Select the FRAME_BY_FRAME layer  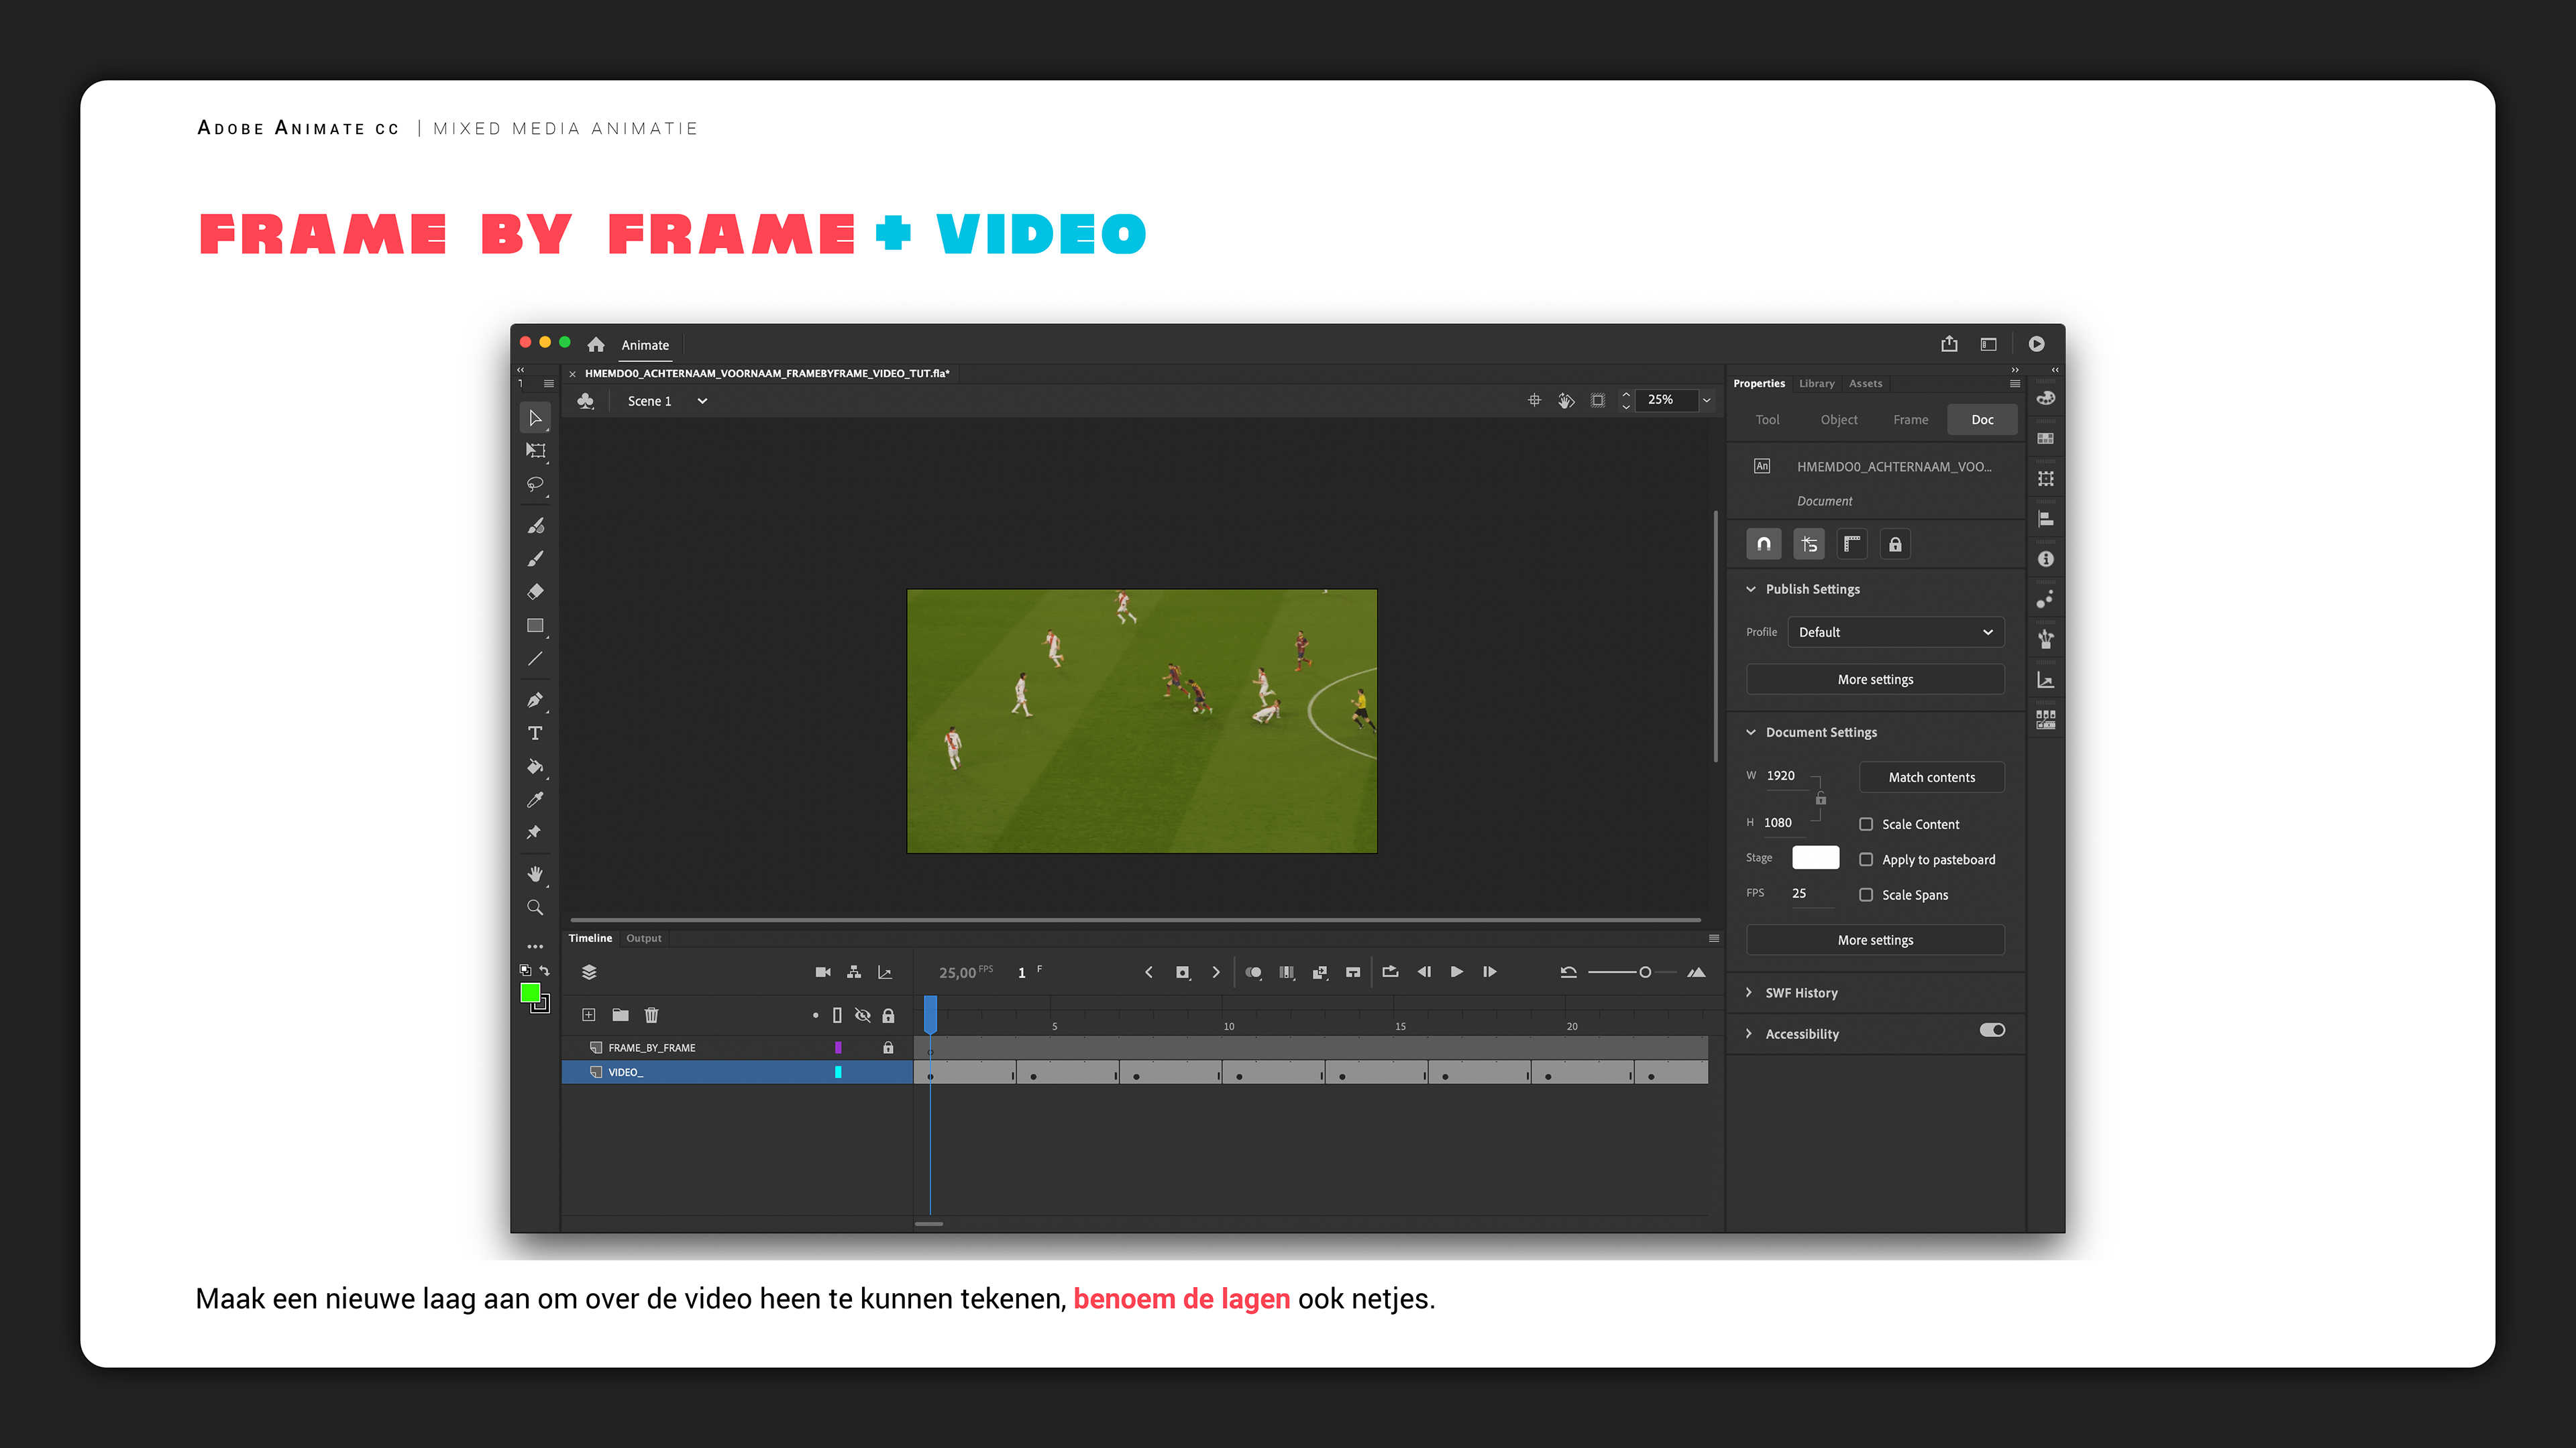click(652, 1047)
